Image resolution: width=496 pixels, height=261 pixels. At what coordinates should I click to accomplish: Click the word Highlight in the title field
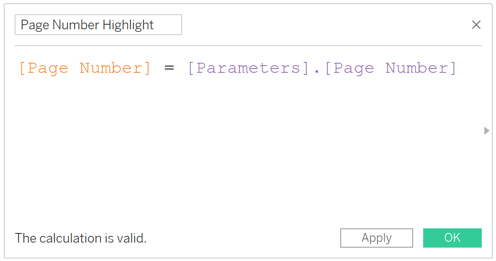point(128,25)
